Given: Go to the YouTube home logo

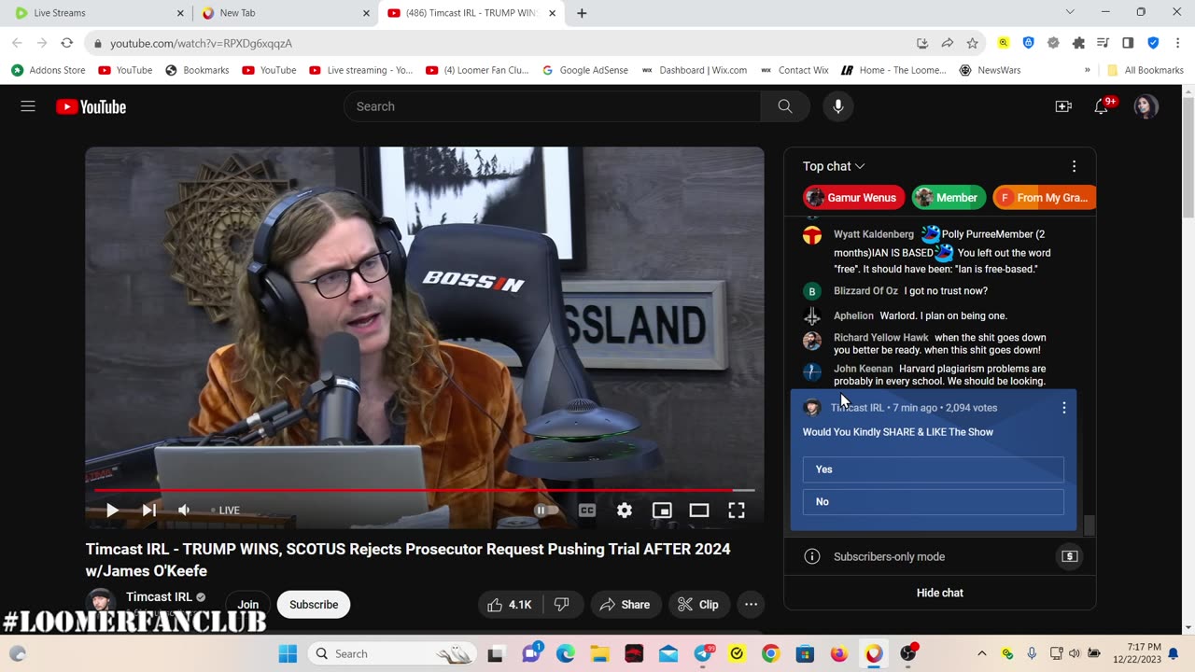Looking at the screenshot, I should click(91, 106).
